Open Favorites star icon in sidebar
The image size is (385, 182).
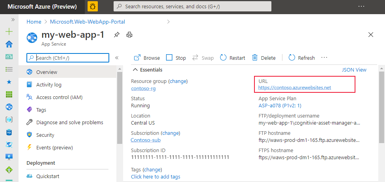tap(9, 82)
